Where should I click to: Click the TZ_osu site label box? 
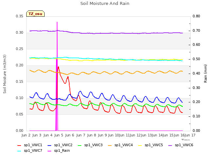tap(35, 14)
